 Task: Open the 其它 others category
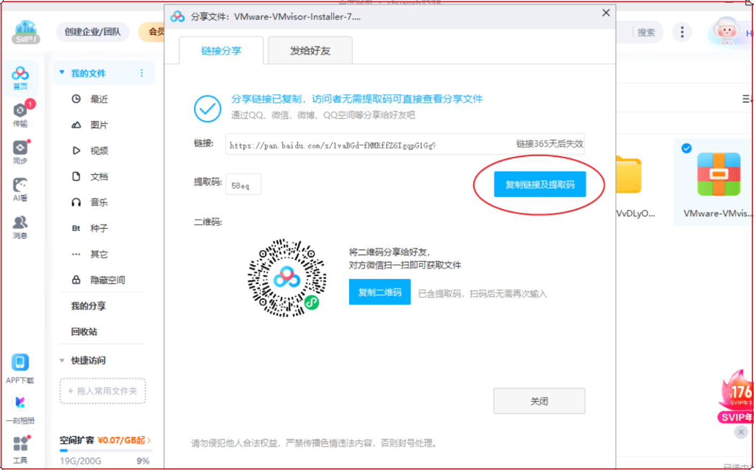tap(99, 254)
